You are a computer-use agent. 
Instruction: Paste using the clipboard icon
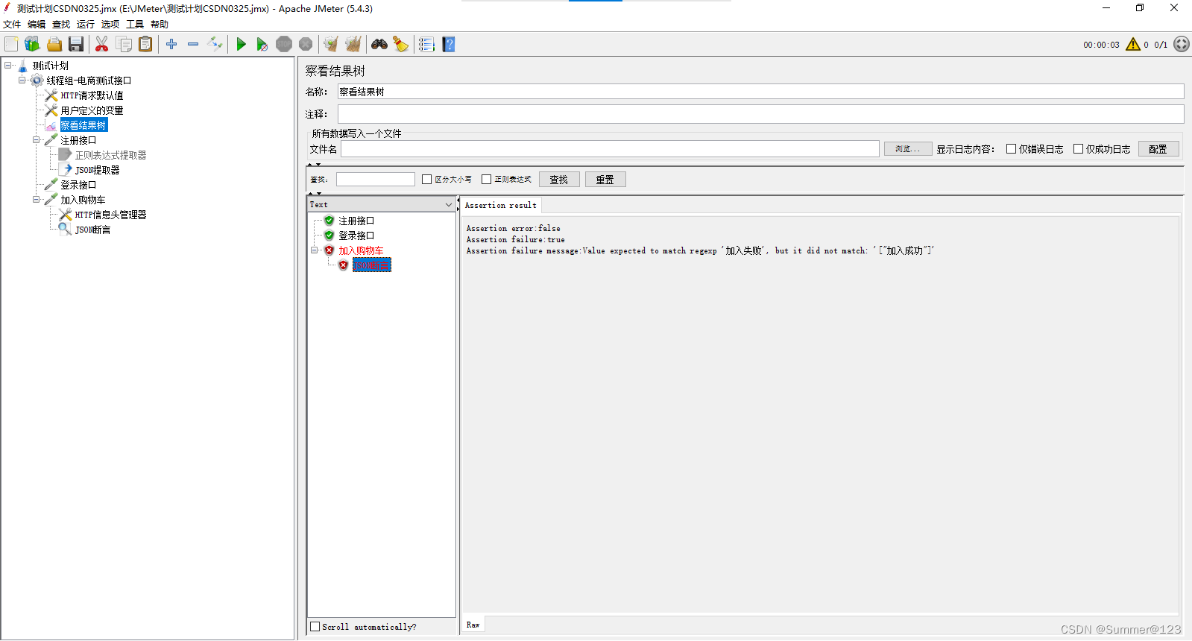pos(145,45)
